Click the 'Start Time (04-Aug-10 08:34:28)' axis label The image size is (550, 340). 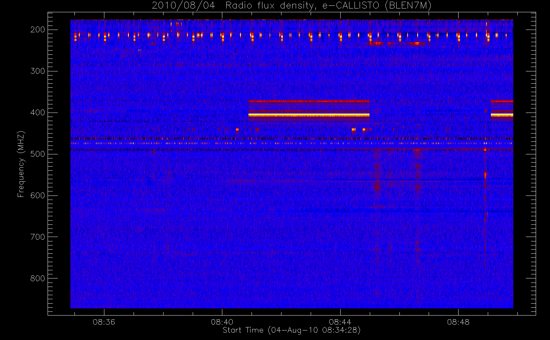[291, 330]
